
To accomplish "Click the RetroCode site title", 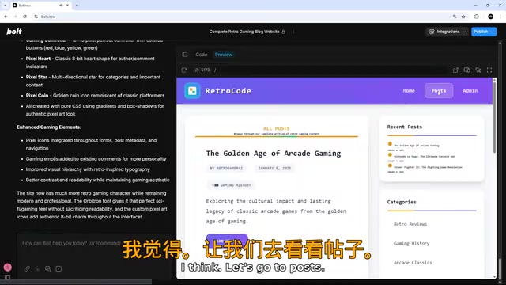I will [x=228, y=91].
